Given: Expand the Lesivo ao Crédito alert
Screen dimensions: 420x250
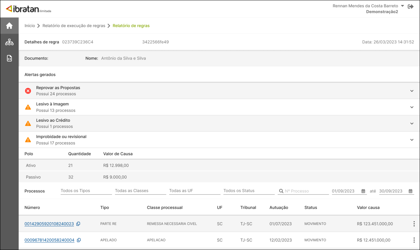Looking at the screenshot, I should pos(412,123).
